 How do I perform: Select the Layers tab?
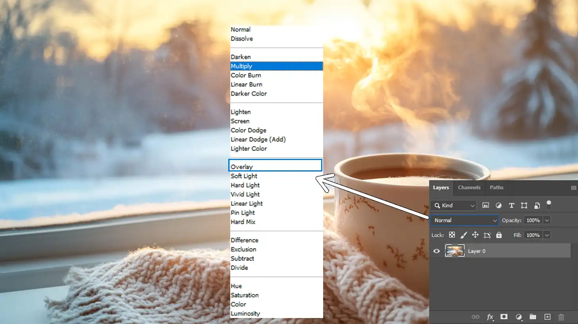coord(441,187)
